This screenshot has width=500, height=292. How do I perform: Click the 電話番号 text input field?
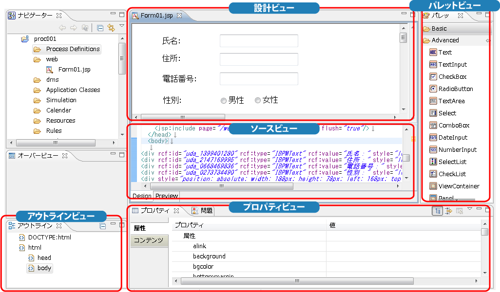click(x=259, y=79)
